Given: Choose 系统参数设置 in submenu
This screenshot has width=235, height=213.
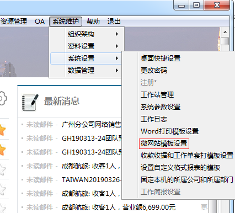Looking at the screenshot, I should tap(161, 107).
